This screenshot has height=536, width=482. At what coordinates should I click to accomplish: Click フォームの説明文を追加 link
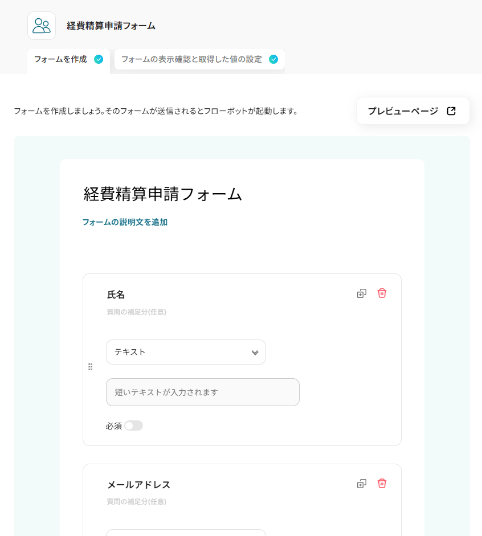coord(125,222)
